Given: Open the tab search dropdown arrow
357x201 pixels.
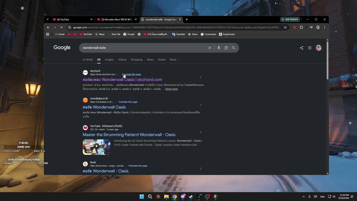Looking at the screenshot, I should [47, 19].
